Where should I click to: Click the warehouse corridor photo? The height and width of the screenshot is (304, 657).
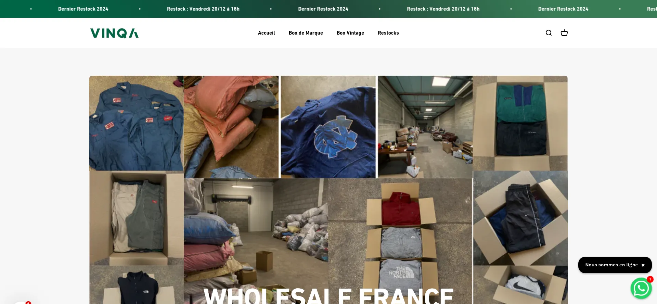[x=425, y=127]
